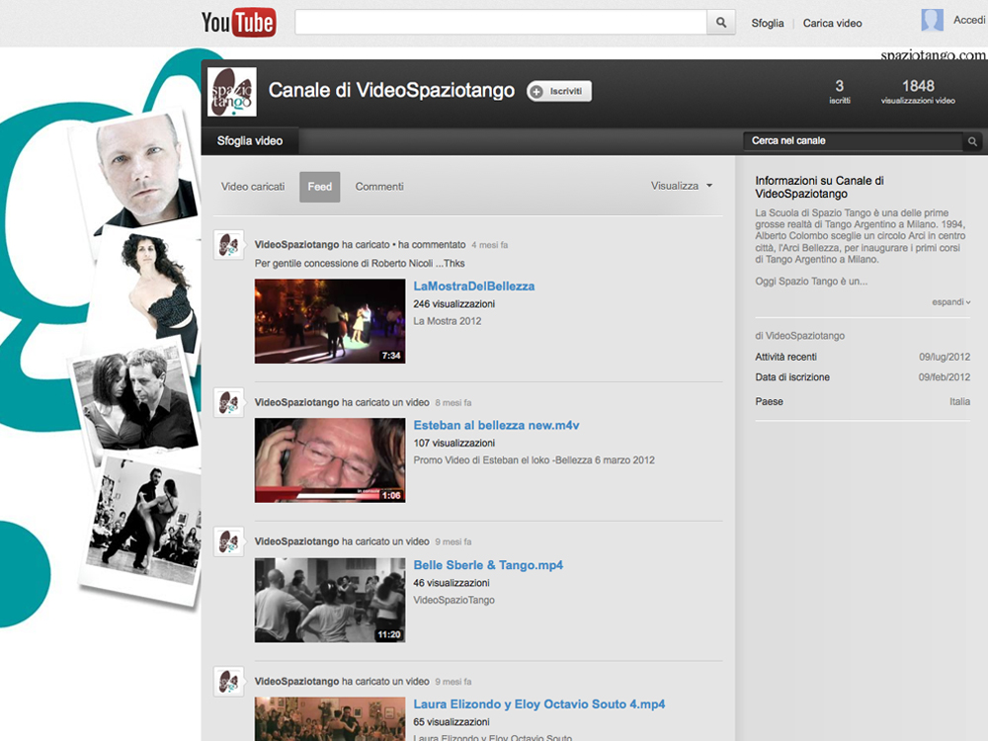
Task: Click the search magnifier button in header
Action: tap(721, 23)
